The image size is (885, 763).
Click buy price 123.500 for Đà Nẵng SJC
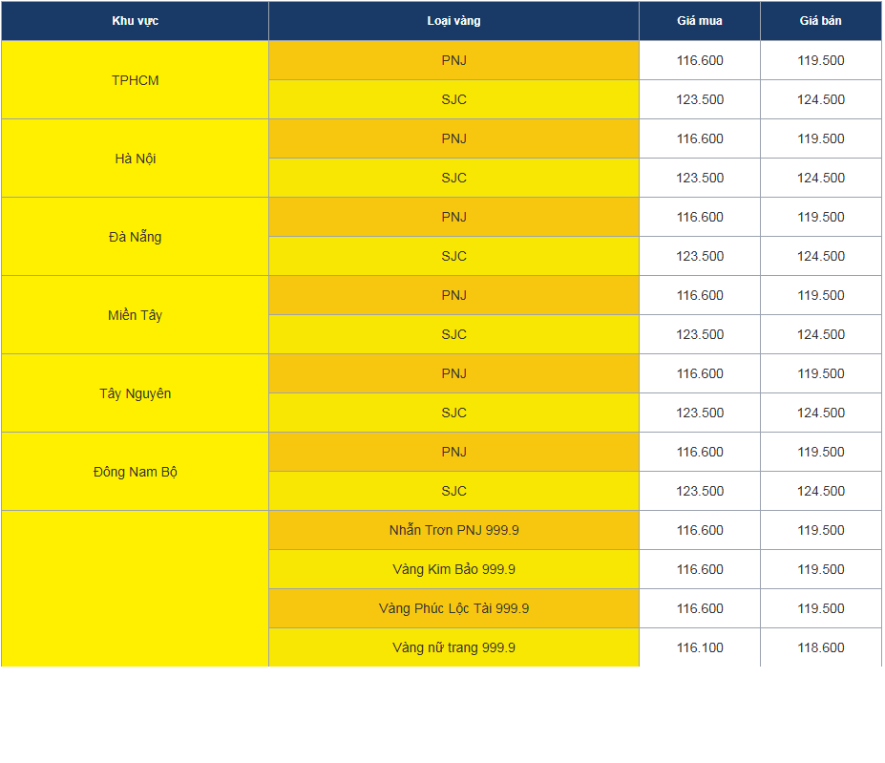point(699,256)
